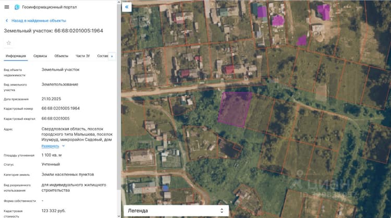This screenshot has width=391, height=218.
Task: Switch to the Состав tab
Action: 103,56
